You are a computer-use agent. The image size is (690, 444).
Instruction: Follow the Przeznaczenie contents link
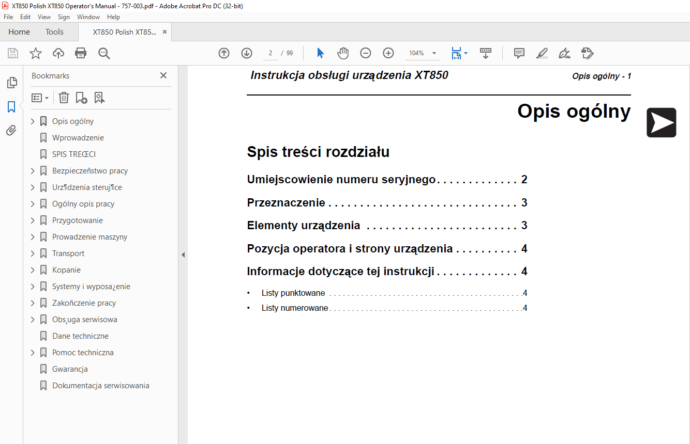point(387,202)
